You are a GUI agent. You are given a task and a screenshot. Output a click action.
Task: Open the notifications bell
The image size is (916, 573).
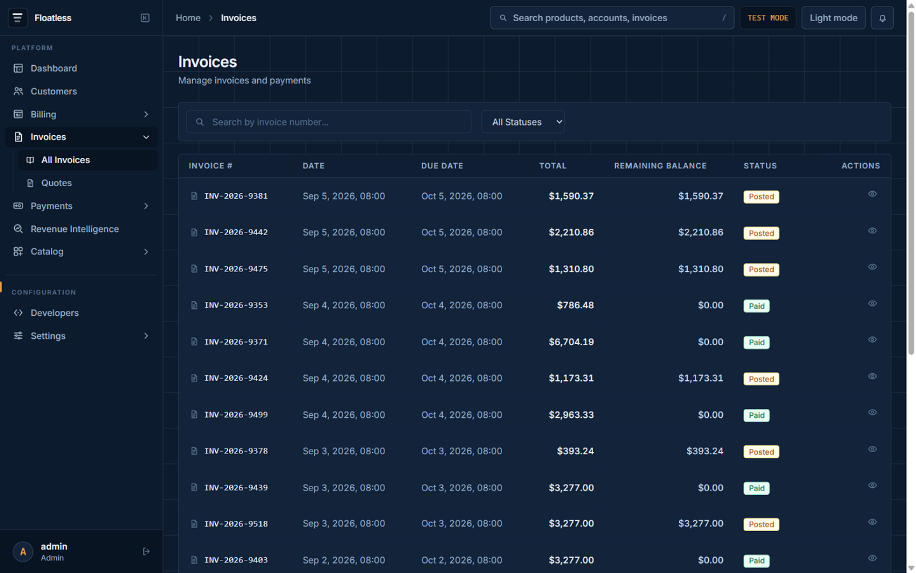tap(882, 18)
